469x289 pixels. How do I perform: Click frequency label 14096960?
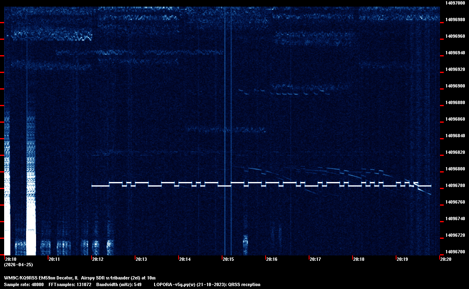pos(455,36)
